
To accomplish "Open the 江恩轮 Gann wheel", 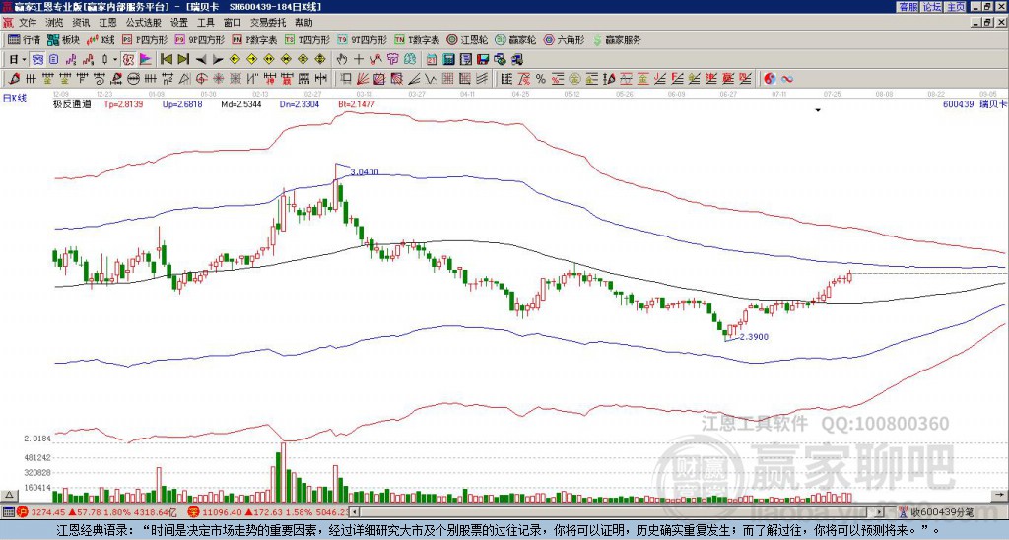I will pyautogui.click(x=466, y=39).
